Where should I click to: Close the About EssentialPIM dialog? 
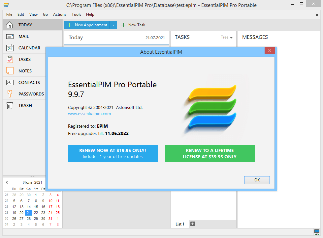coord(270,51)
